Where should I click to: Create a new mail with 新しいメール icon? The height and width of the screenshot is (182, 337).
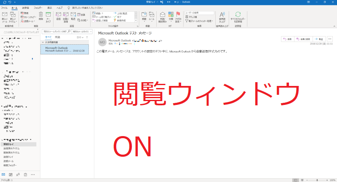click(5, 17)
